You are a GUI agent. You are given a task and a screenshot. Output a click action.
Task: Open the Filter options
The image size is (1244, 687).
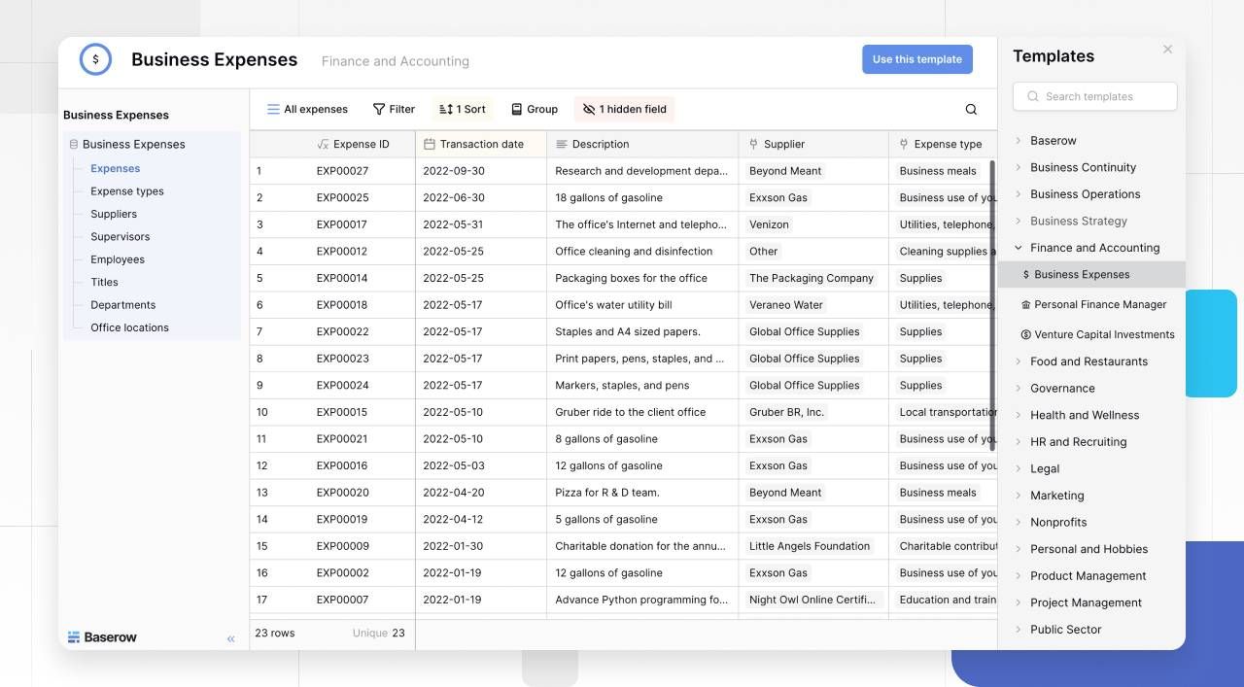(x=394, y=110)
